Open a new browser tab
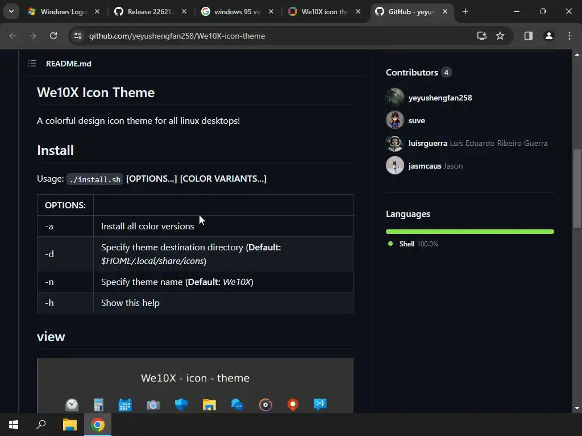582x436 pixels. 465,11
